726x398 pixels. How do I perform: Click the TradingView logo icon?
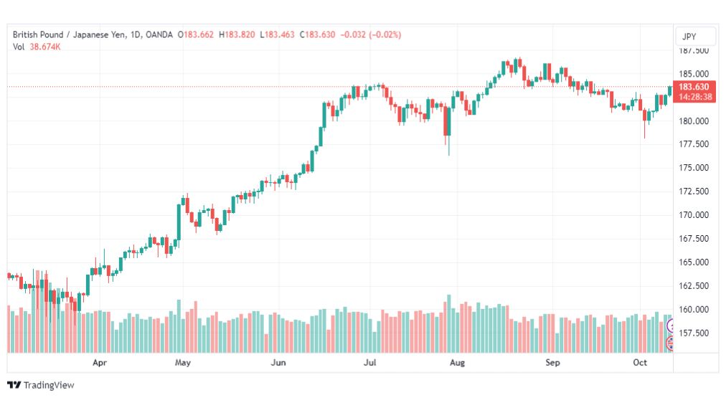click(14, 384)
